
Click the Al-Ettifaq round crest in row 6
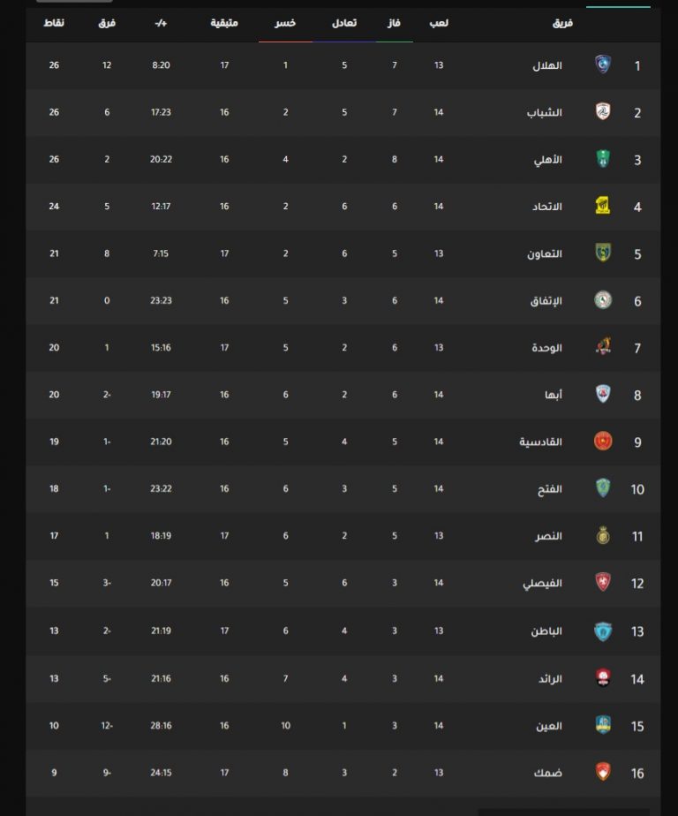pos(603,300)
